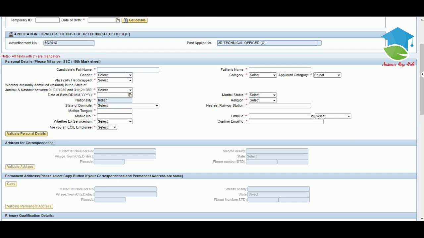Click the vertical page scrollbar thumb

[422, 79]
